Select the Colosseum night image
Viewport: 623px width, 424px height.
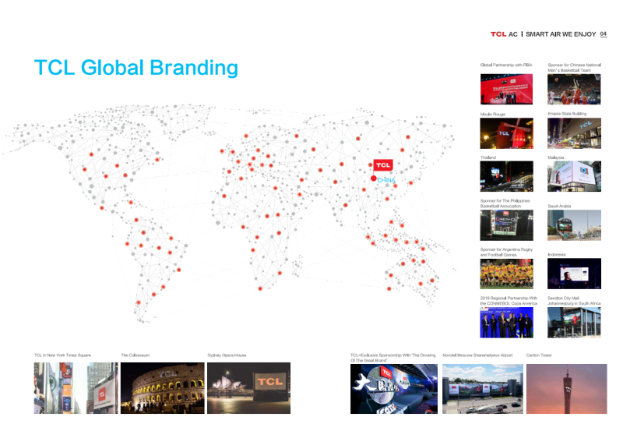163,387
